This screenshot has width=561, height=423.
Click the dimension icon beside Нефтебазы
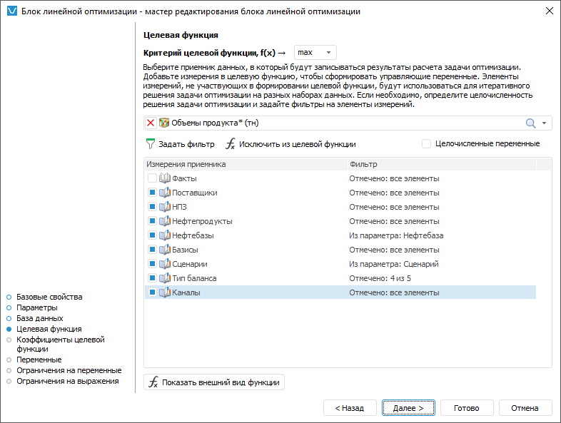click(165, 235)
